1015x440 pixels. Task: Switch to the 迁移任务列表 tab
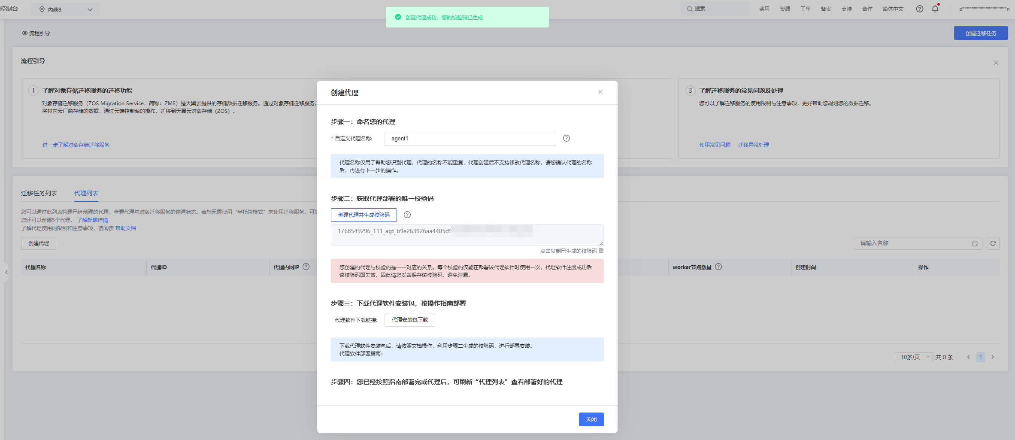[39, 193]
